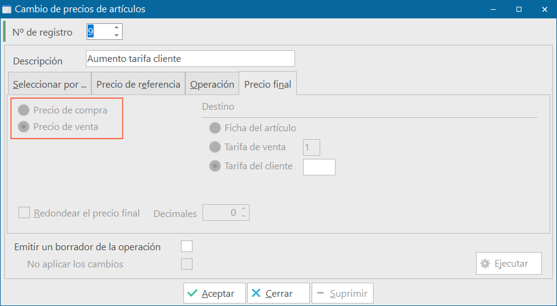Choose Tarifa de venta radio option
Screen dimensions: 557x306
pos(215,147)
